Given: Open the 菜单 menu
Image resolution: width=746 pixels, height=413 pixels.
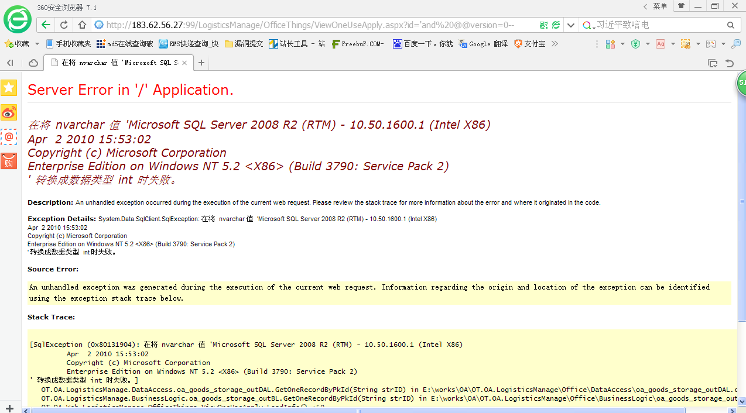Looking at the screenshot, I should tap(660, 6).
